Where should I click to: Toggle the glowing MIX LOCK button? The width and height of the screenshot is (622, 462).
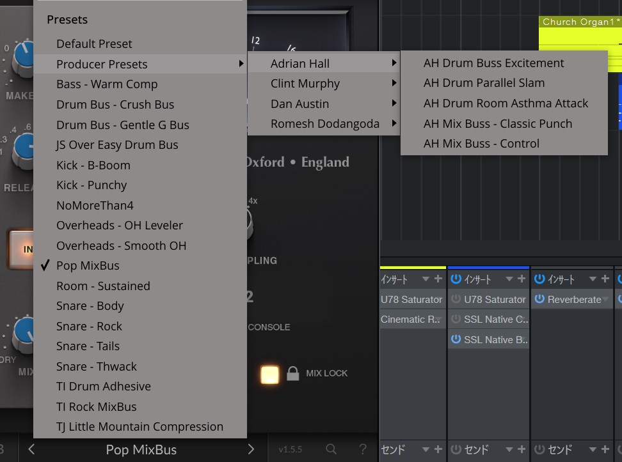[x=270, y=374]
